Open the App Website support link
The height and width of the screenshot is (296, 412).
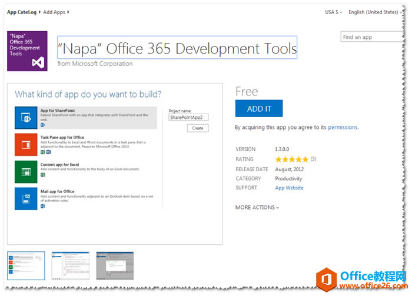click(x=289, y=188)
